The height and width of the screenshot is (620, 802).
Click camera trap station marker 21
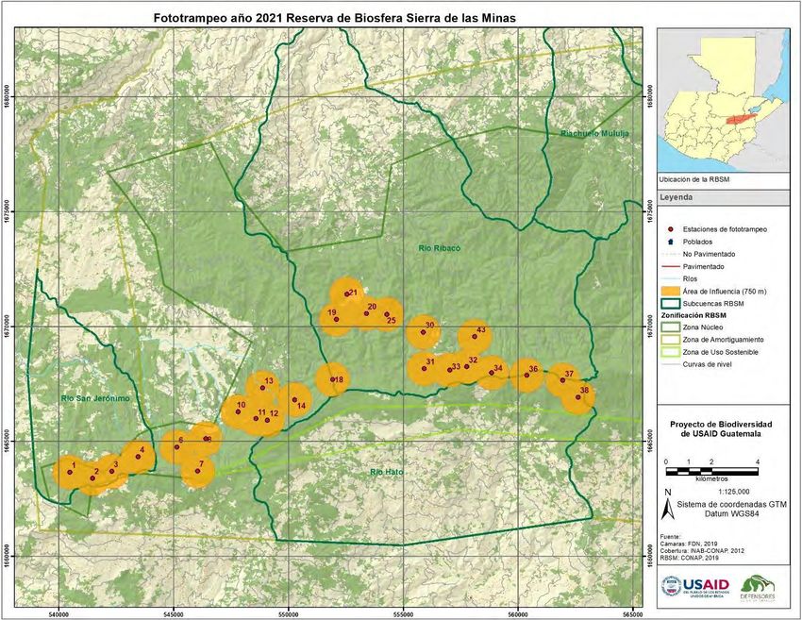(x=346, y=293)
